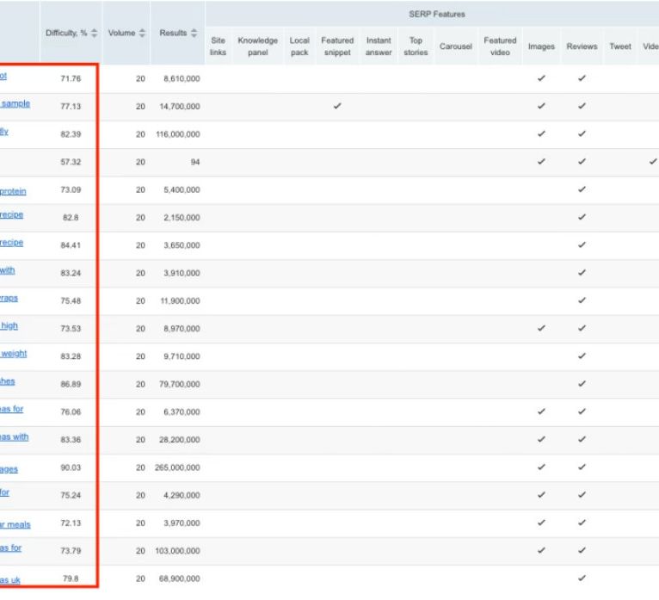Sort by Difficulty using its sort arrows
The image size is (659, 600).
click(x=95, y=33)
